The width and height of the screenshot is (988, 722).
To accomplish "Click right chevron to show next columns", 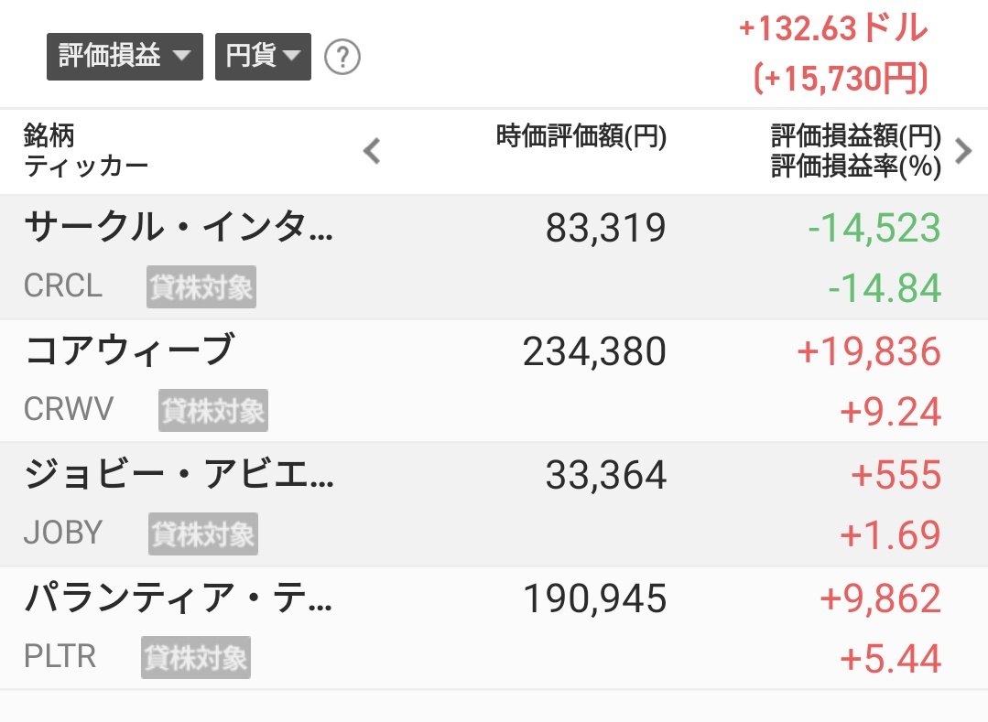I will coord(963,151).
